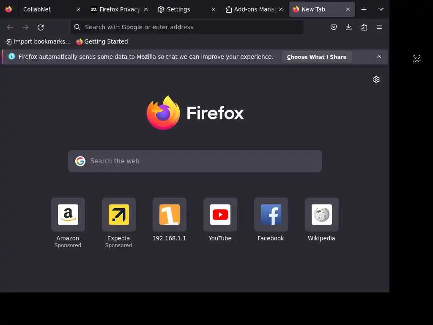Click the Facebook label text
This screenshot has height=325, width=433.
coord(271,238)
